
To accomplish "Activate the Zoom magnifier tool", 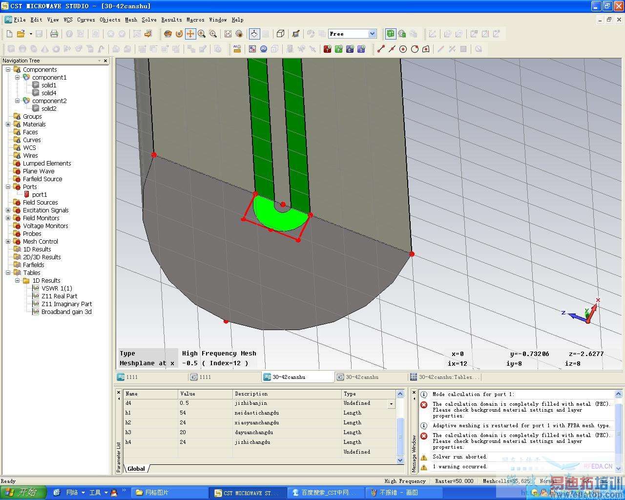I will point(202,34).
